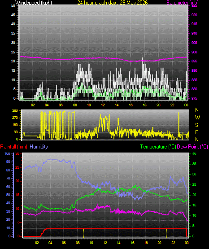Select the Dew Point (°C) legend label
This screenshot has width=209, height=249.
192,147
